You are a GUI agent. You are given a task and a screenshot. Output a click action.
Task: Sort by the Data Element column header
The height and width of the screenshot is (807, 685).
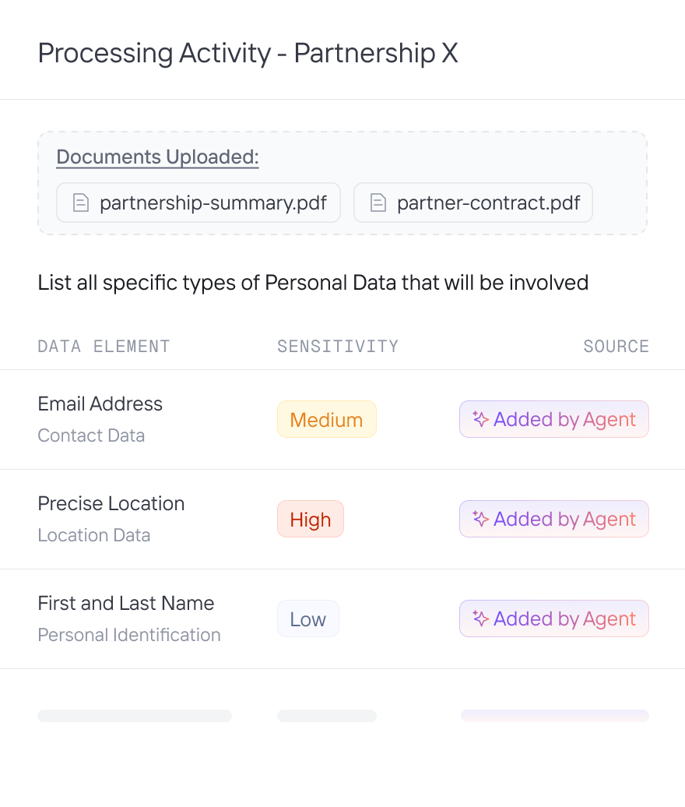tap(104, 347)
